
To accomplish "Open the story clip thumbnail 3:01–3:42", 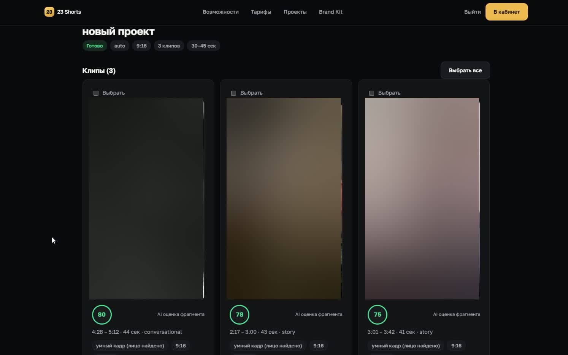I will click(x=422, y=199).
